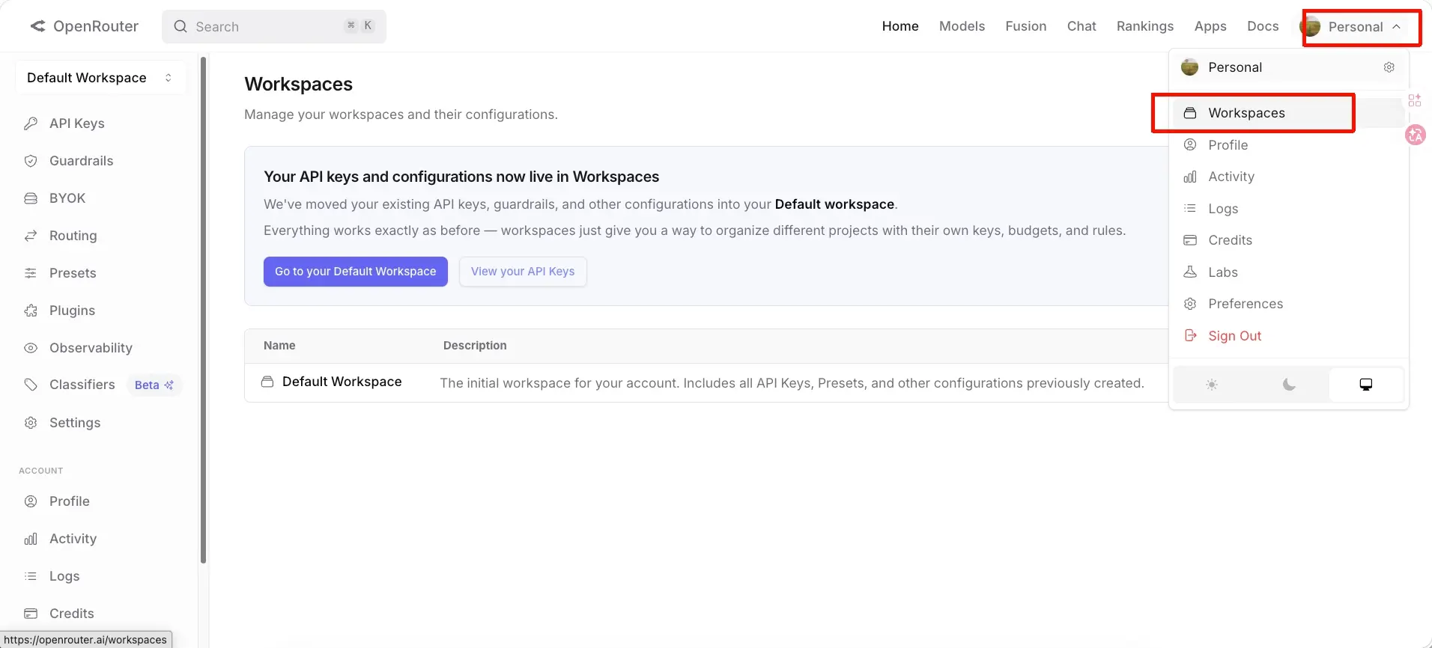Choose Profile in the Personal menu
Viewport: 1432px width, 648px height.
tap(1288, 145)
